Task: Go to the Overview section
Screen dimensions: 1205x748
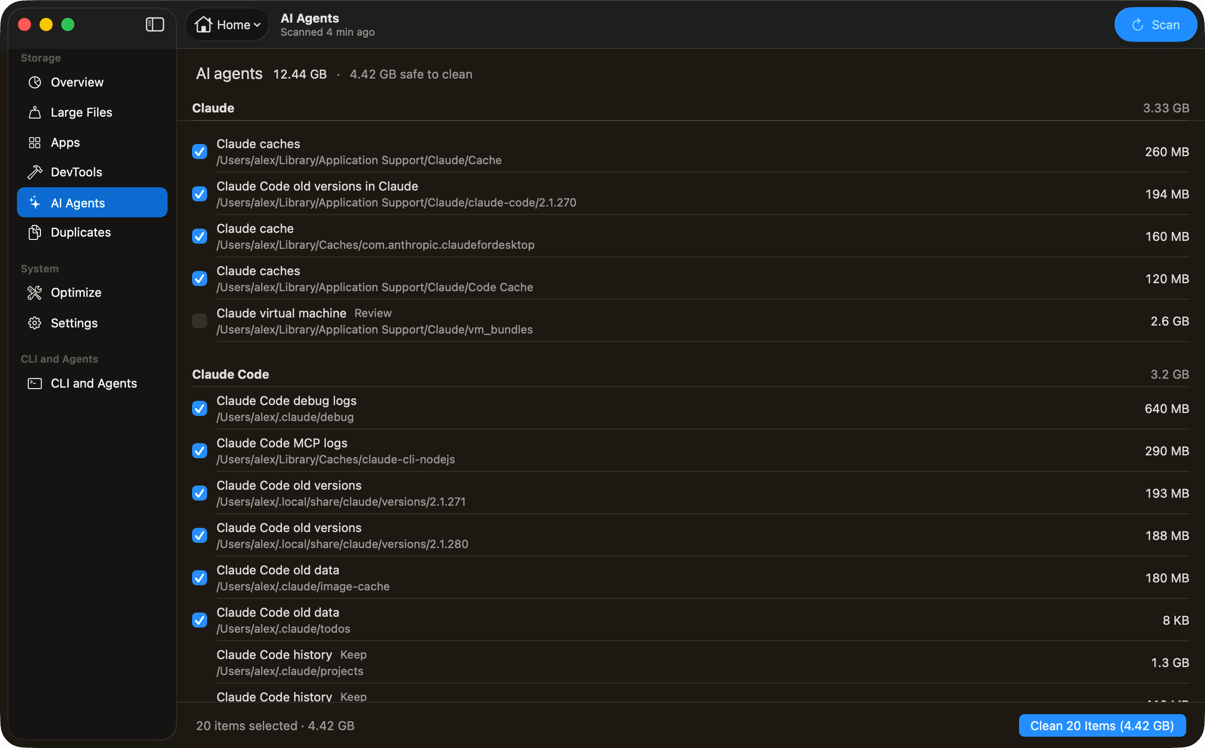Action: (92, 82)
